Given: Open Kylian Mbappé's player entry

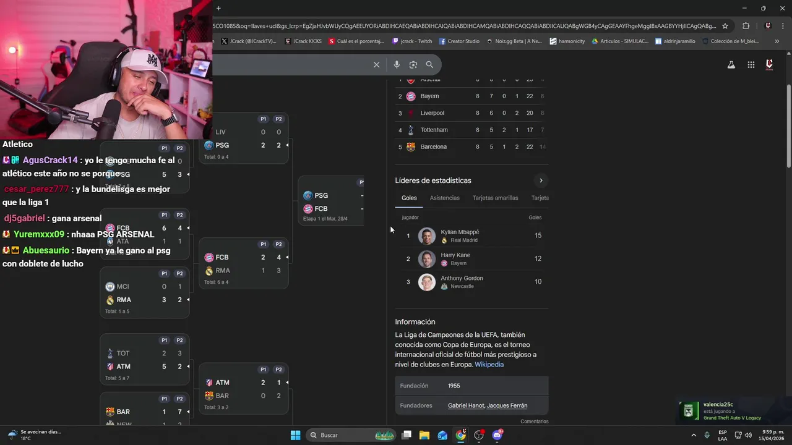Looking at the screenshot, I should [471, 235].
